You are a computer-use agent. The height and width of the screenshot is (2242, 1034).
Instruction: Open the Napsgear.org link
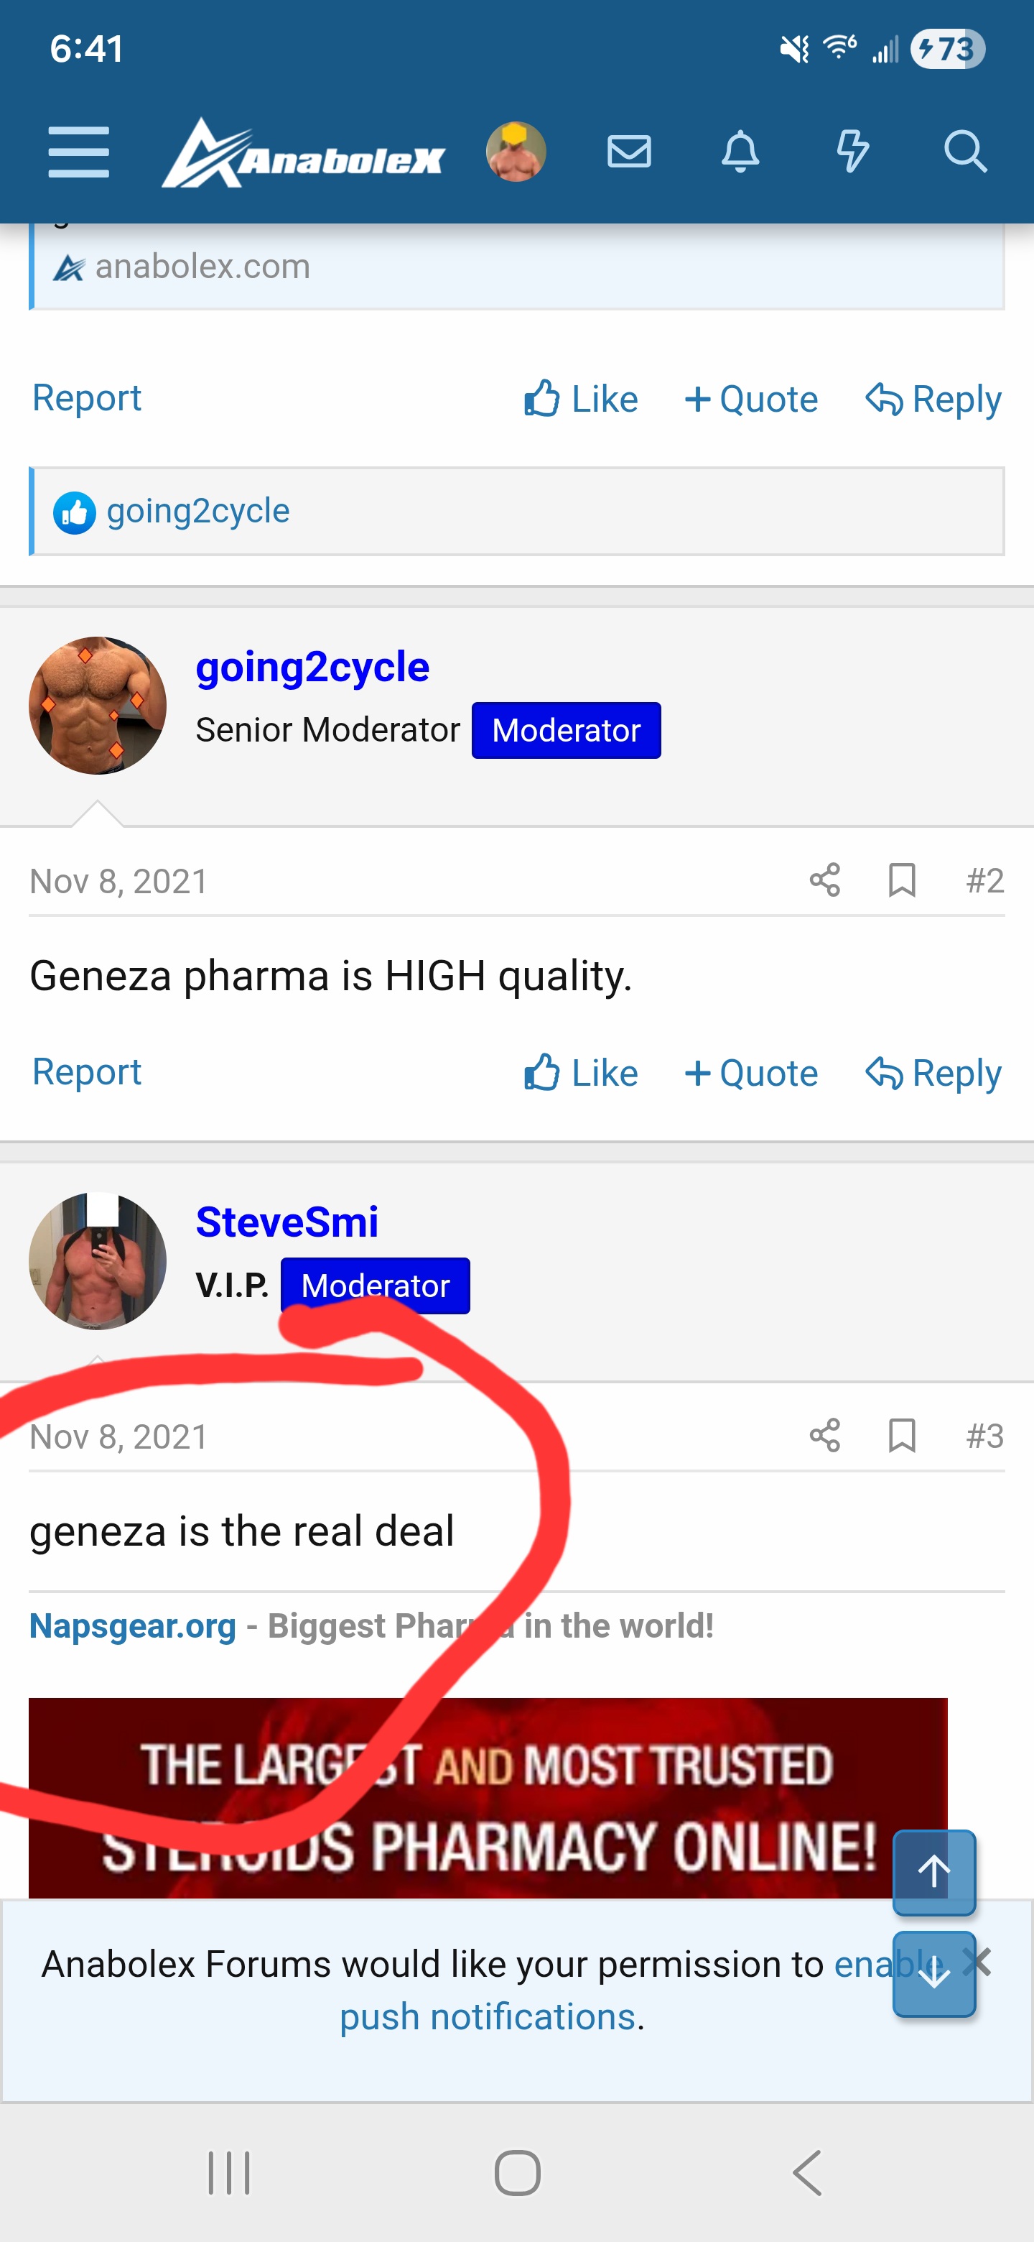click(x=133, y=1625)
